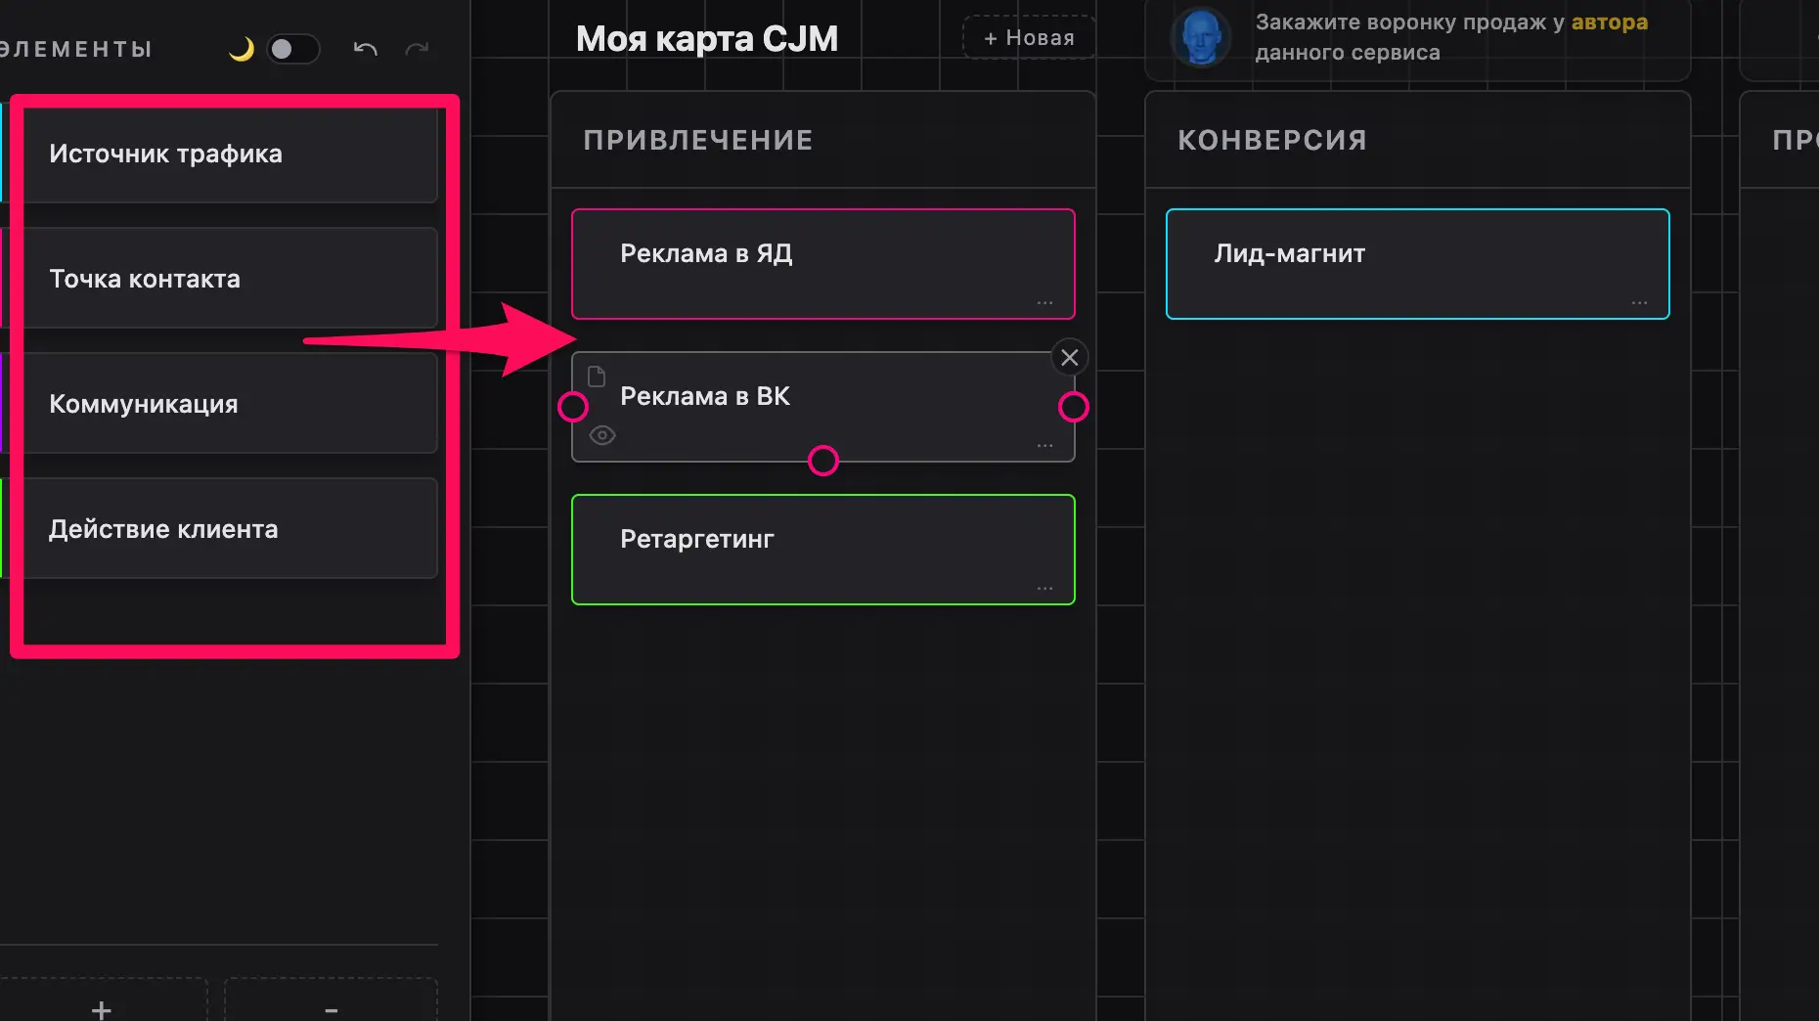Click the author avatar image
Viewport: 1819px width, 1021px height.
point(1201,37)
